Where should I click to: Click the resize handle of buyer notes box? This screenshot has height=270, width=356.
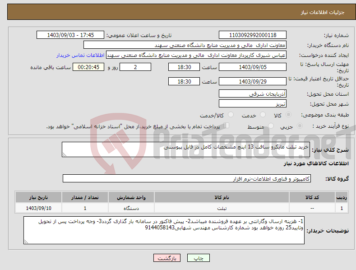click(26, 242)
